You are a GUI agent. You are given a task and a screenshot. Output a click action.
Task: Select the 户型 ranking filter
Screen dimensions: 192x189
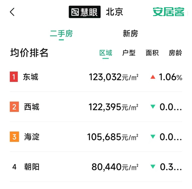coord(129,53)
